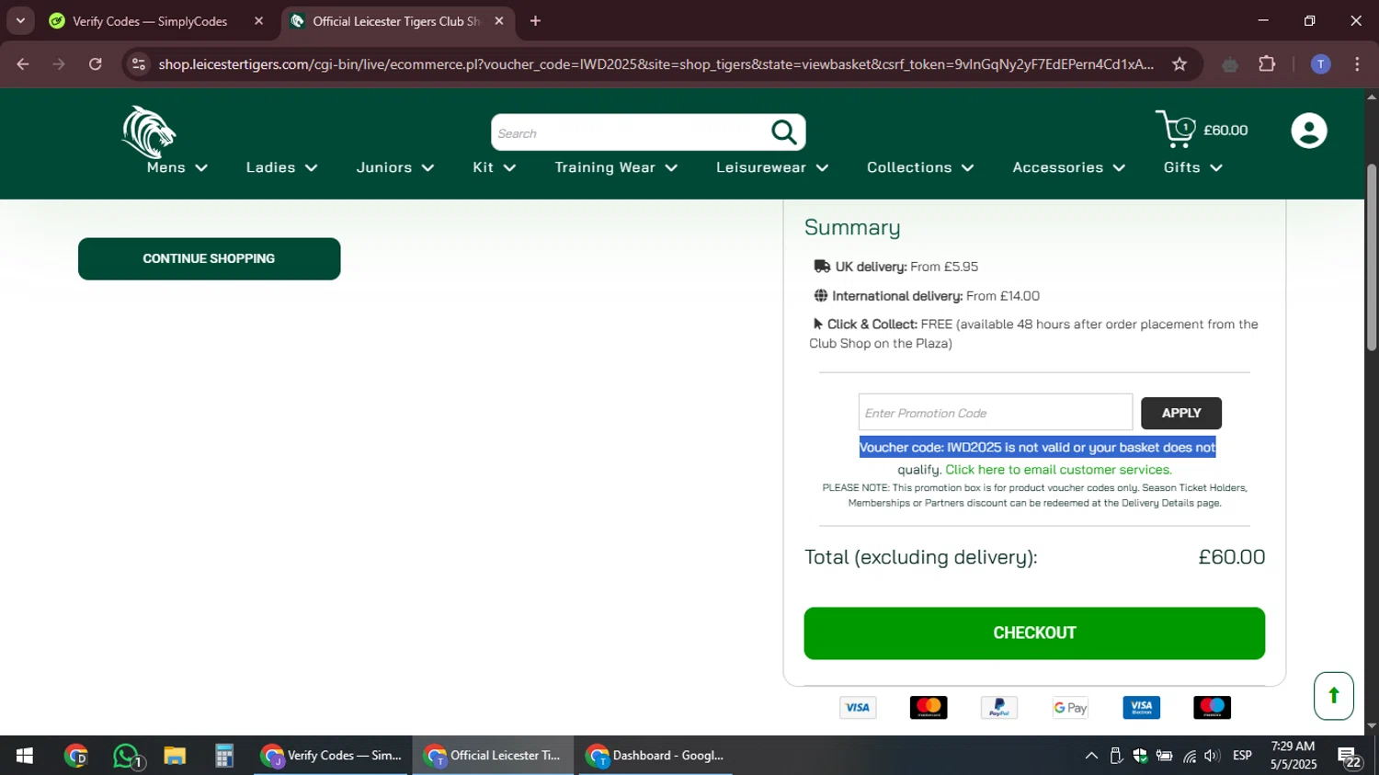The width and height of the screenshot is (1379, 775).
Task: Open Calculator from the taskbar
Action: (x=224, y=756)
